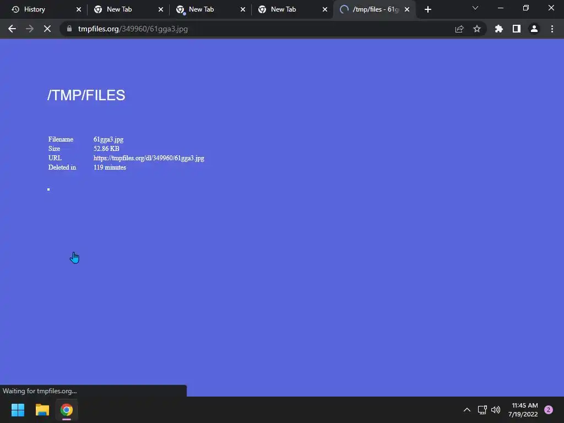Close the second New Tab

click(243, 9)
